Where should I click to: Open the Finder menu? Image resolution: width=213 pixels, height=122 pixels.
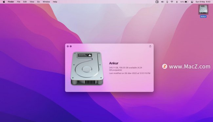tap(11, 2)
